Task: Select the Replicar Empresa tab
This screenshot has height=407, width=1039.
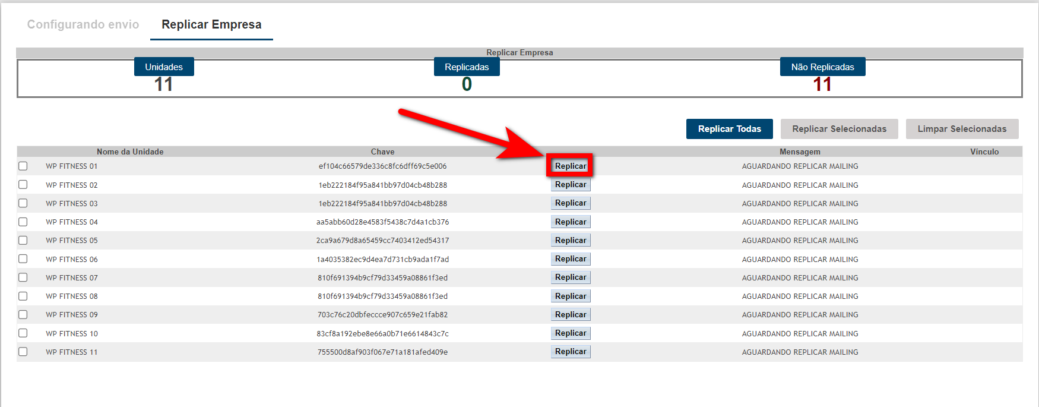Action: coord(211,24)
